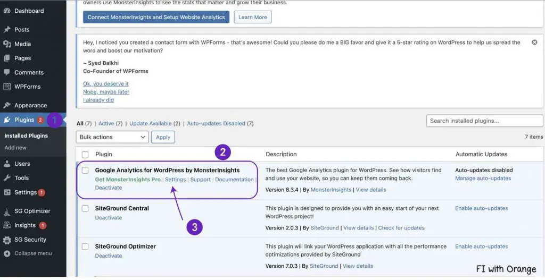Click the Dashboard gauge icon
This screenshot has height=280, width=545.
coord(7,11)
